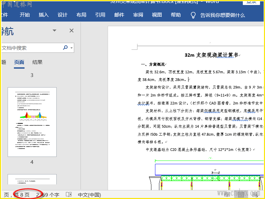Image resolution: width=265 pixels, height=199 pixels.
Task: Click the proofing check icon in status bar
Action: pos(69,194)
